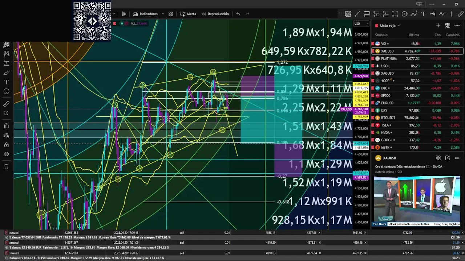This screenshot has width=465, height=261.
Task: Select the vertical line tool in favorites toolbar
Action: (x=452, y=14)
